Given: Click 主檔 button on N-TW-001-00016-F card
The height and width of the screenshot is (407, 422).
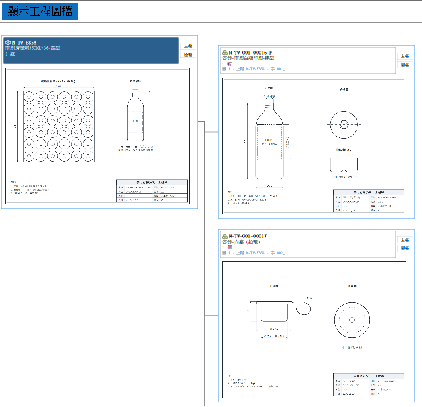Looking at the screenshot, I should tap(405, 56).
